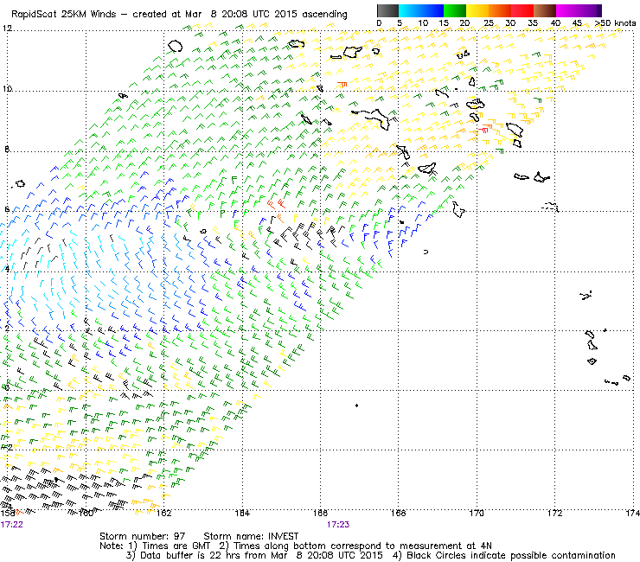640x562 pixels.
Task: Click the legend tick label '40'
Action: click(555, 23)
